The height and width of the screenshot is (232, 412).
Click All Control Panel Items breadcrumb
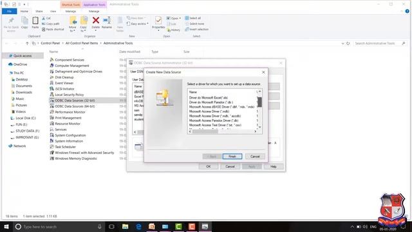click(x=82, y=43)
